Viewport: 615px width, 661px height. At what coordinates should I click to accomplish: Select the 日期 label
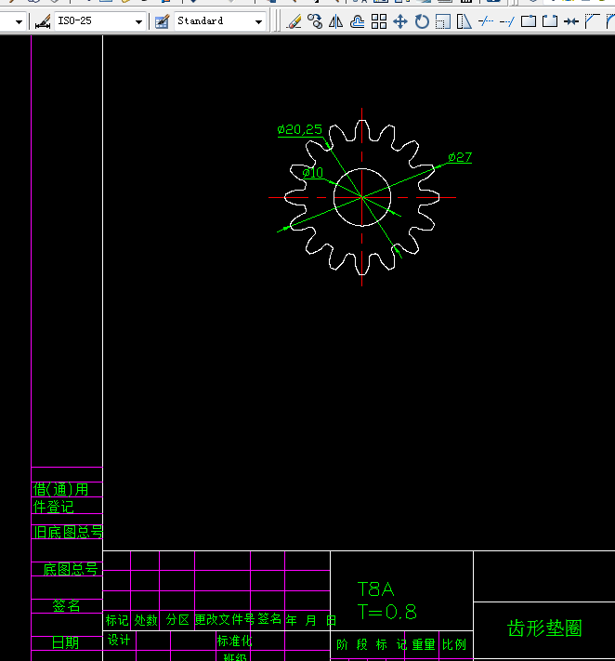(66, 643)
